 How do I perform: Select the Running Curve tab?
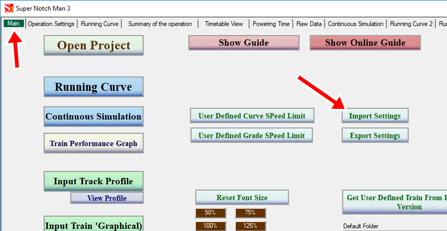click(x=99, y=24)
